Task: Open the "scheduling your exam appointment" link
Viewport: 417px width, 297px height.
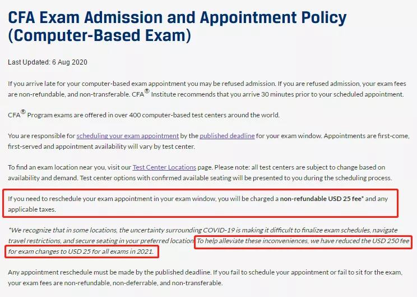Action: pyautogui.click(x=127, y=136)
